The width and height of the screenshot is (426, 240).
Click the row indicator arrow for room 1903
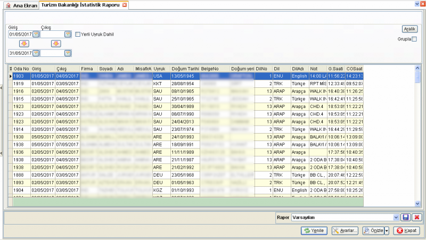(x=11, y=76)
